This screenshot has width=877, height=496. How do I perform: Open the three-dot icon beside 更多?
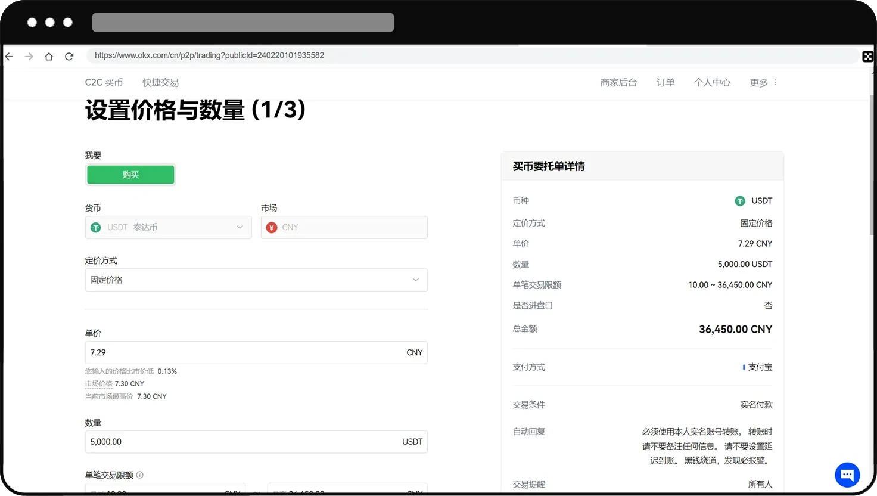pos(775,82)
